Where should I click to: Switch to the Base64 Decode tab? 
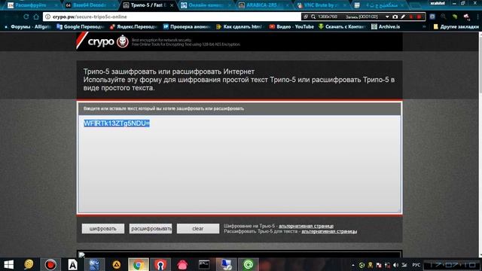click(x=90, y=5)
